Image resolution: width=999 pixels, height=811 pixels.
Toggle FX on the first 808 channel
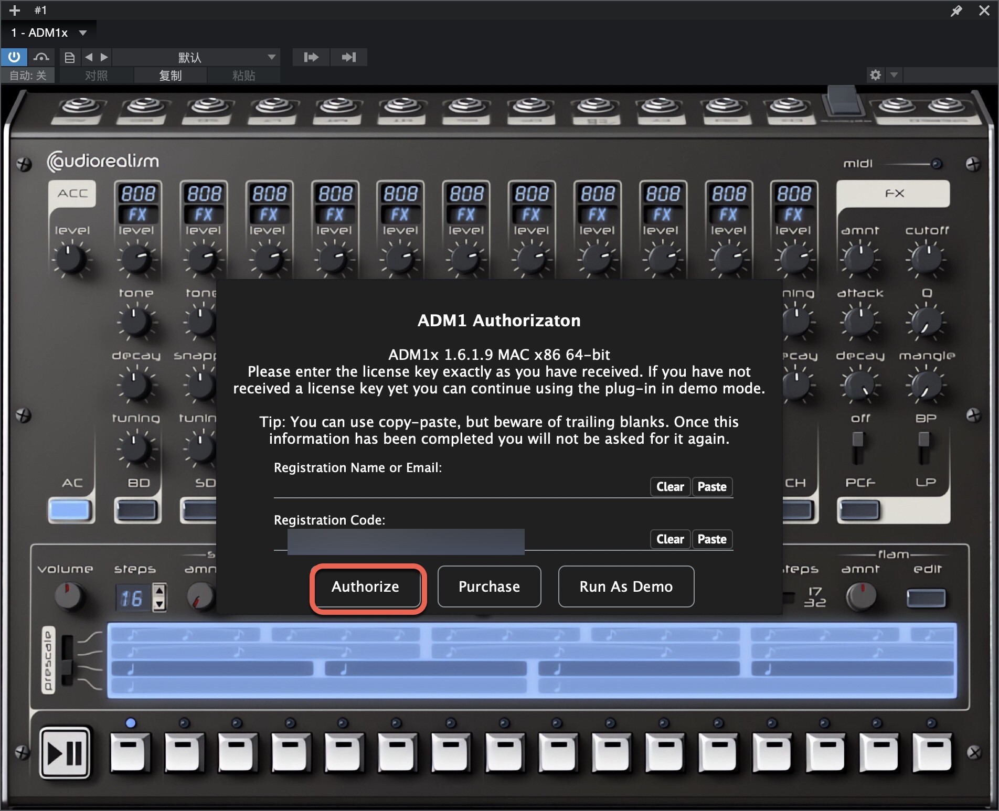(138, 215)
